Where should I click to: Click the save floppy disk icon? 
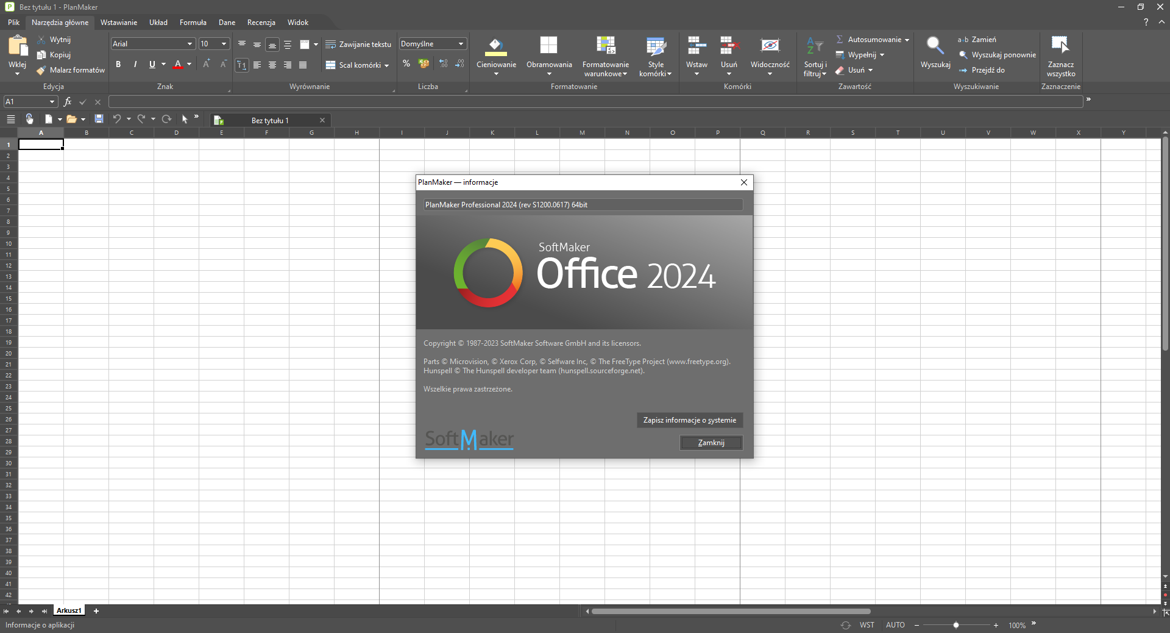click(x=99, y=120)
